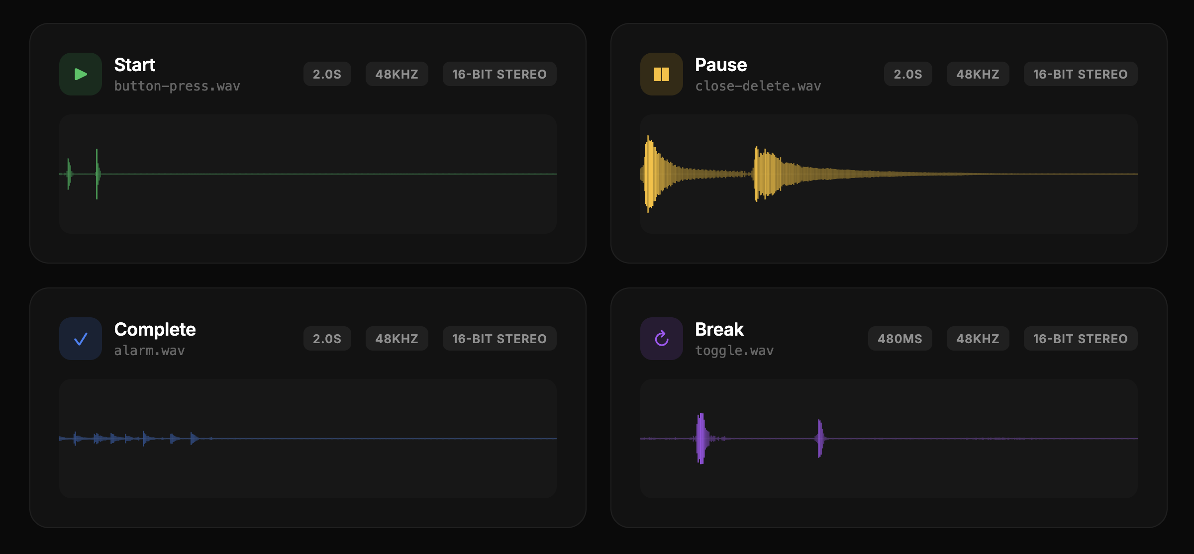The width and height of the screenshot is (1194, 554).
Task: Click the Start card title
Action: (135, 64)
